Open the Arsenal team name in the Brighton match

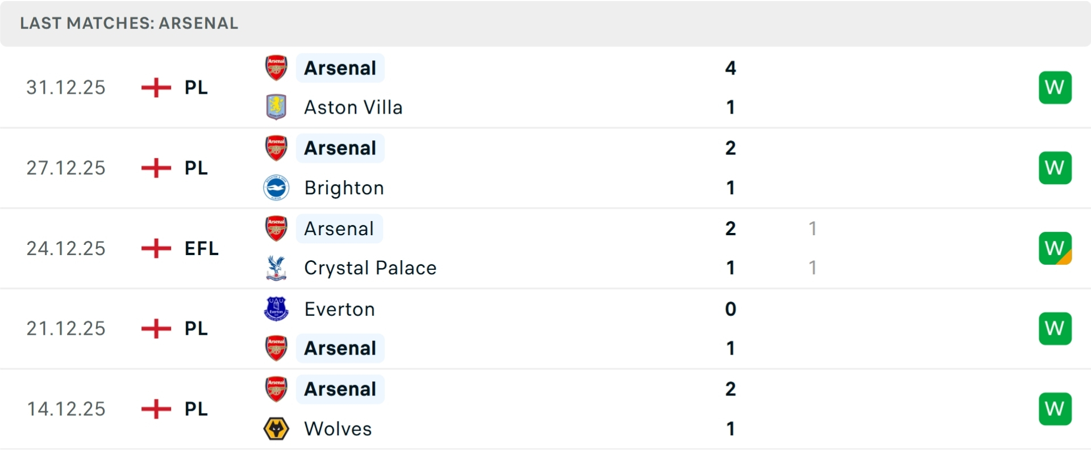coord(340,148)
